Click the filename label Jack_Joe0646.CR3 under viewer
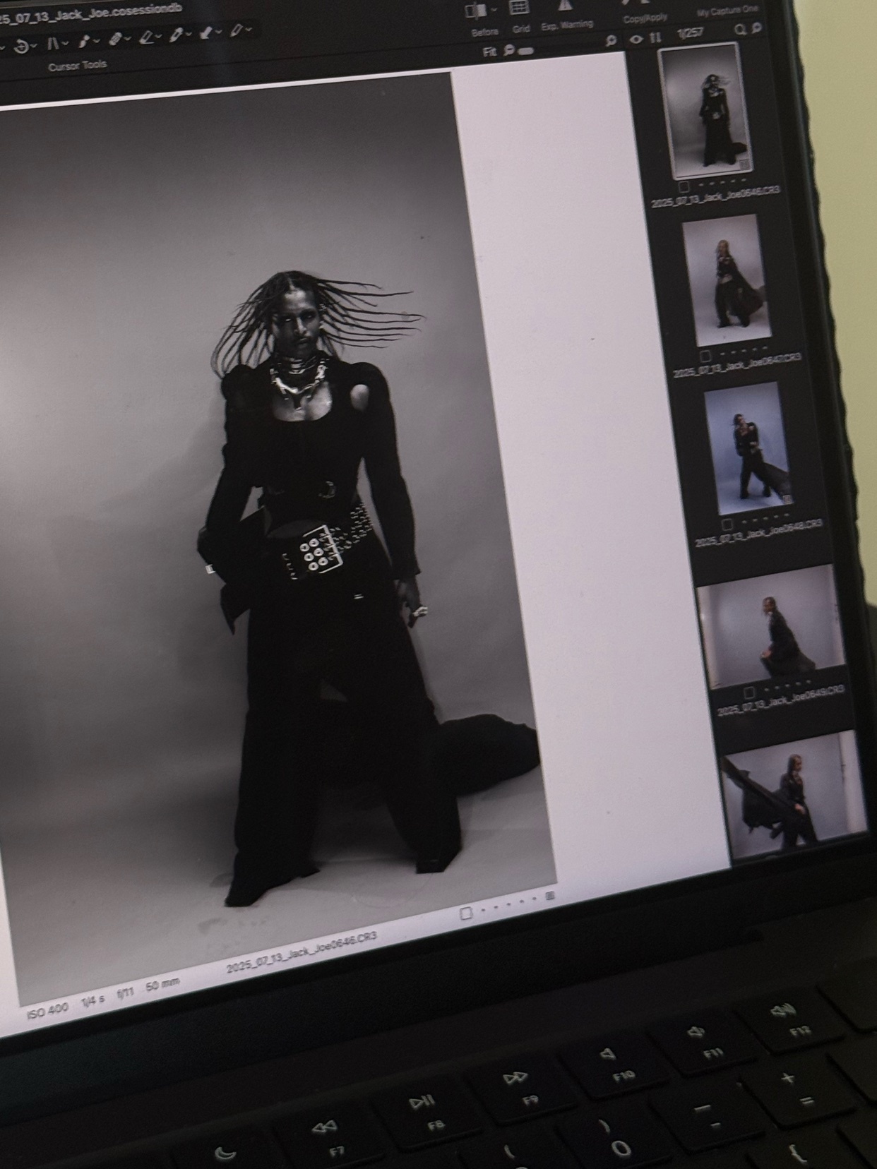The height and width of the screenshot is (1169, 877). [302, 952]
